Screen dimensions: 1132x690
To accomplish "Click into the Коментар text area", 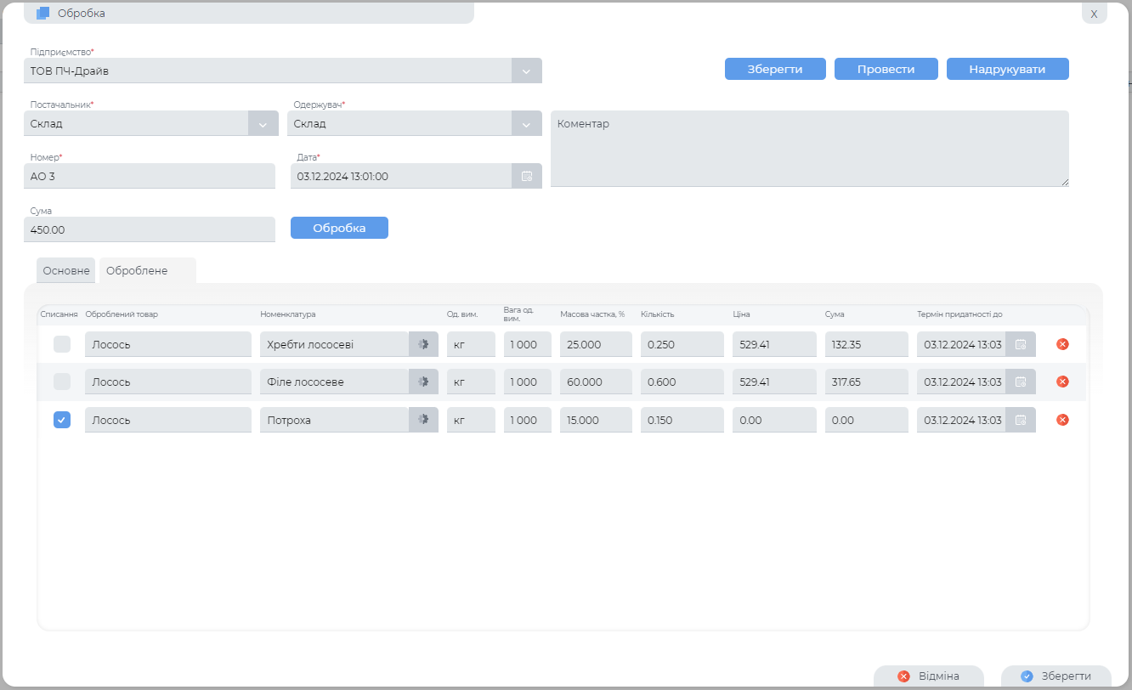I will pyautogui.click(x=809, y=149).
